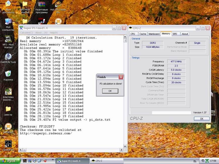This screenshot has width=219, height=164.
Task: Open the WinRAR archive icon on desktop
Action: [42, 5]
